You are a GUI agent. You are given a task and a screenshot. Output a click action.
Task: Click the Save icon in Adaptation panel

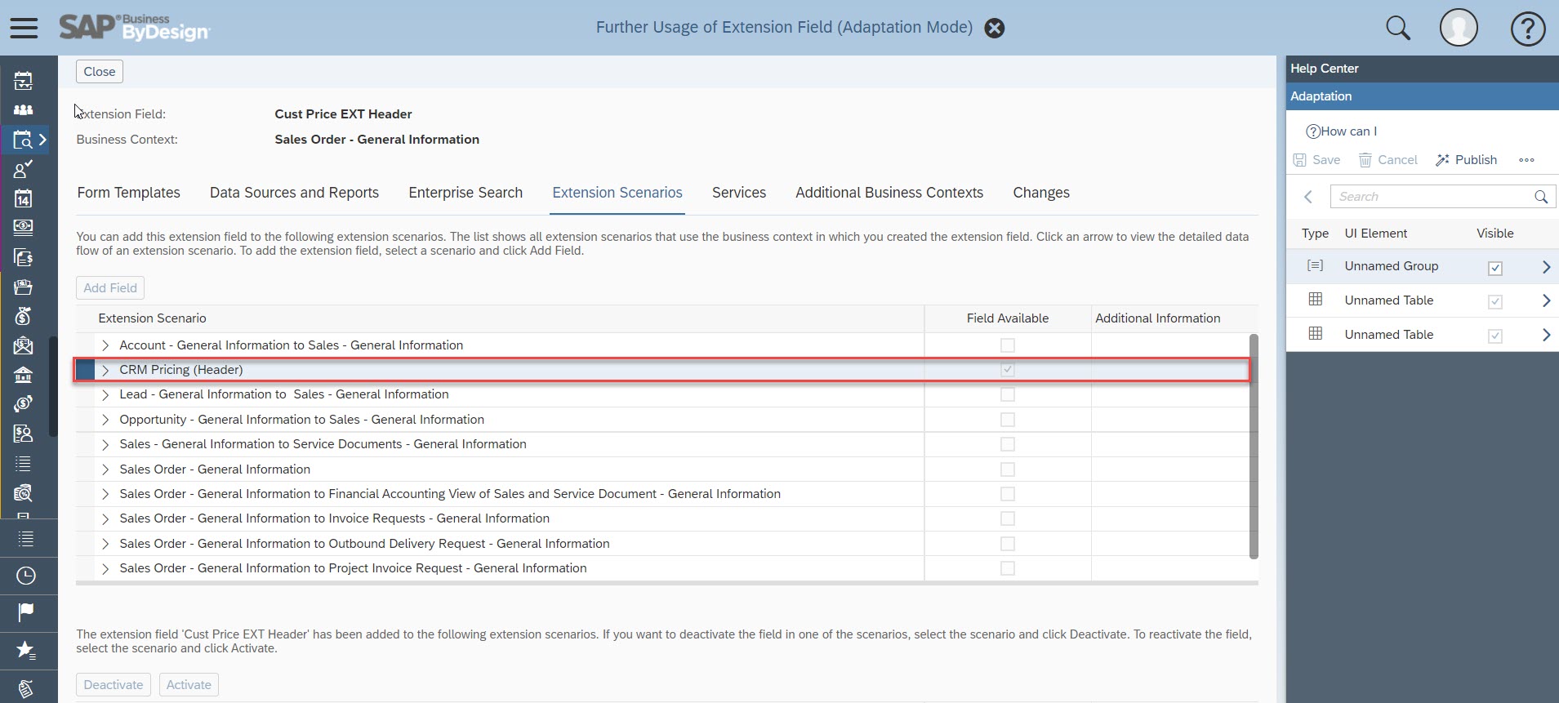pyautogui.click(x=1300, y=160)
